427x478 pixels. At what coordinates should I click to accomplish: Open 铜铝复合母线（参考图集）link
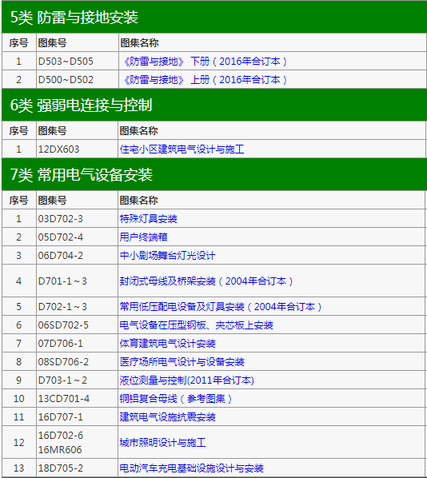click(x=176, y=398)
